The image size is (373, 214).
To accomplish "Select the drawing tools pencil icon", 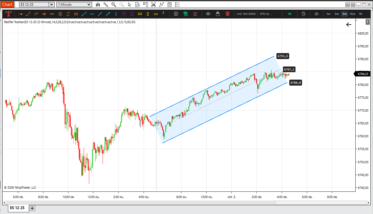I will (x=106, y=5).
